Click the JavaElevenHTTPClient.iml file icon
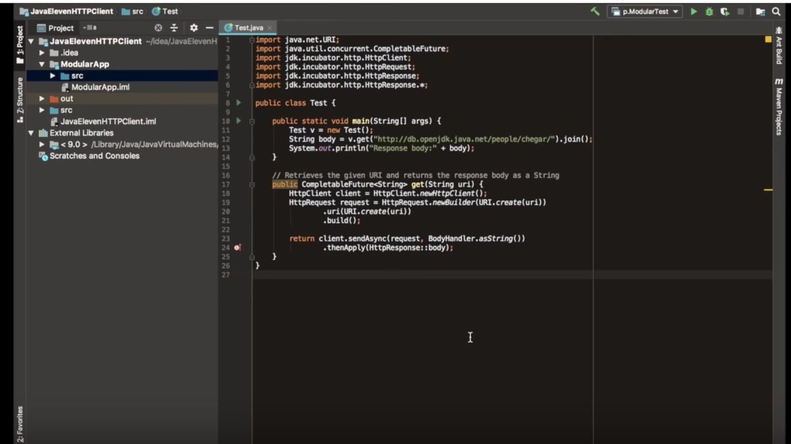The height and width of the screenshot is (444, 791). (x=54, y=122)
